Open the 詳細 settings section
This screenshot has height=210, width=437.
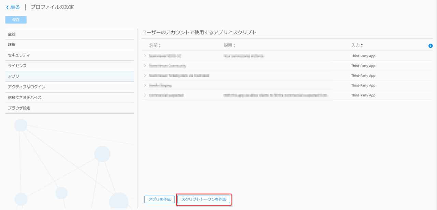click(12, 45)
